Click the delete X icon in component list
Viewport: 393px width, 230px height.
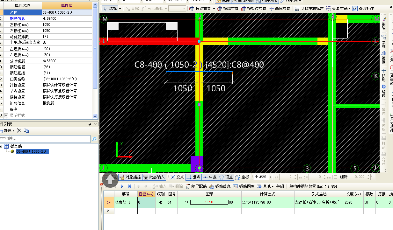(19, 131)
